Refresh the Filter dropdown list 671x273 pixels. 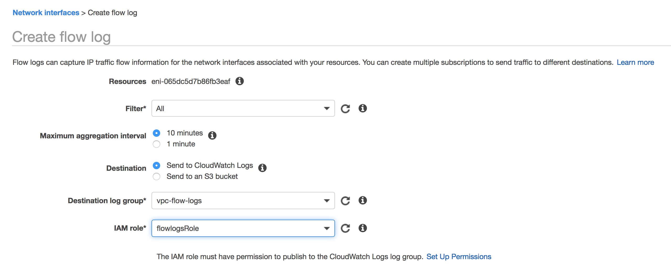point(345,109)
